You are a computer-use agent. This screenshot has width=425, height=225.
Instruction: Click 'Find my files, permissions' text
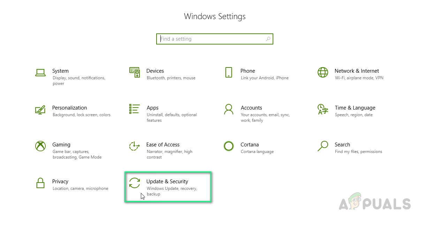click(358, 152)
